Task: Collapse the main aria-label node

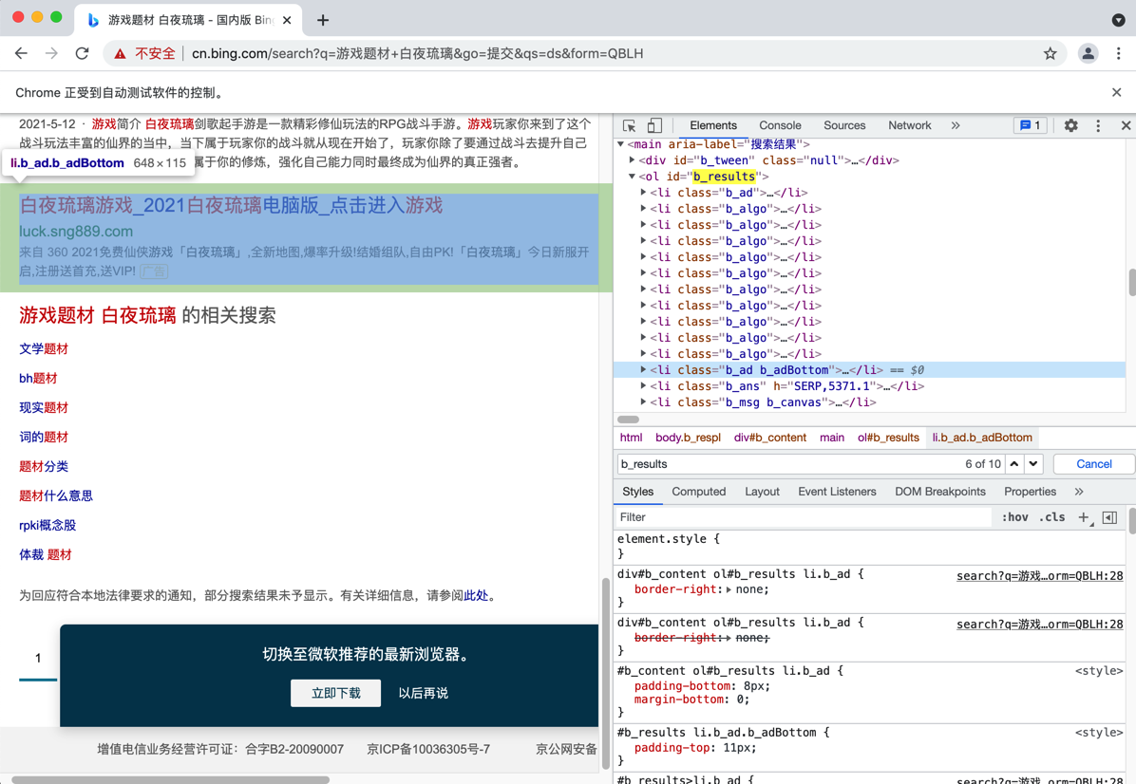Action: [621, 144]
